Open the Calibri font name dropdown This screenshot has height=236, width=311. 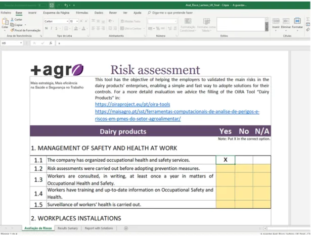(x=67, y=21)
